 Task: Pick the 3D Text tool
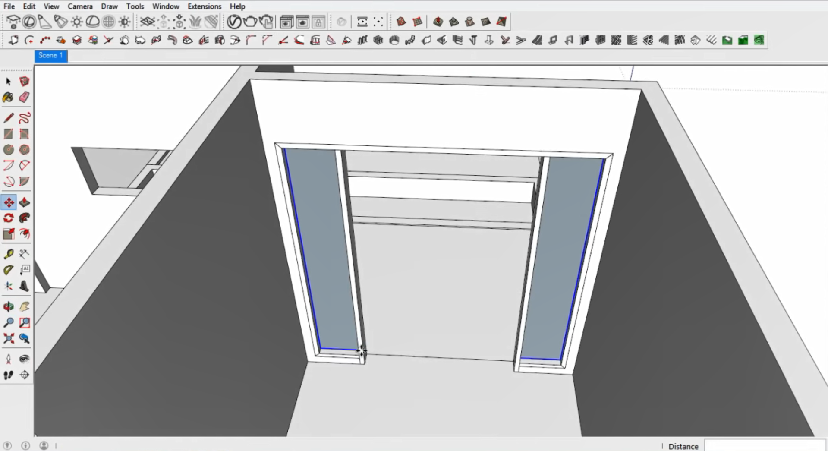point(24,286)
